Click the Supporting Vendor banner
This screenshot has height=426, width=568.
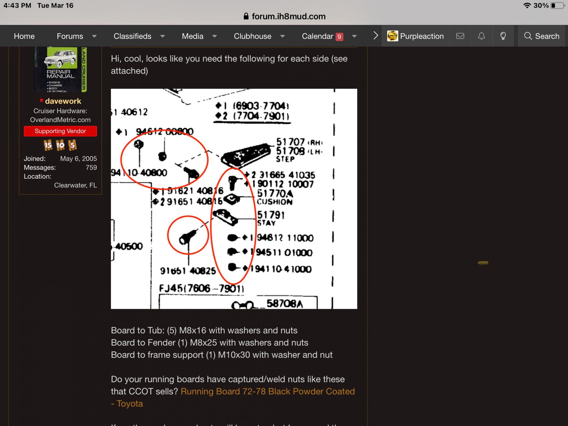tap(60, 131)
